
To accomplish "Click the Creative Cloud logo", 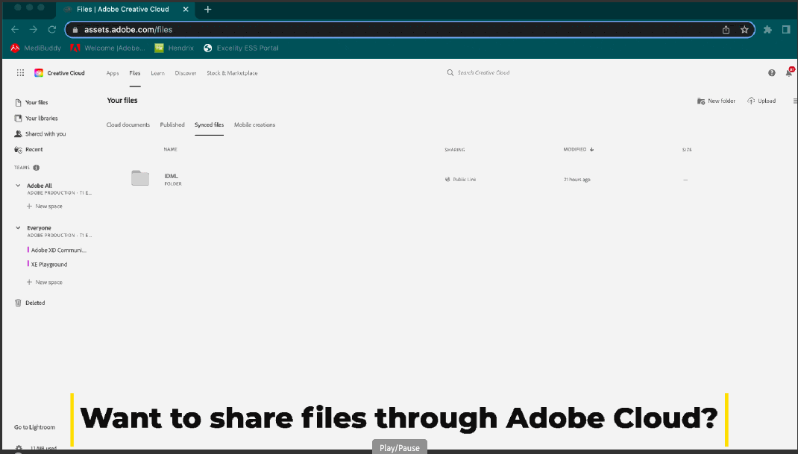I will click(39, 73).
